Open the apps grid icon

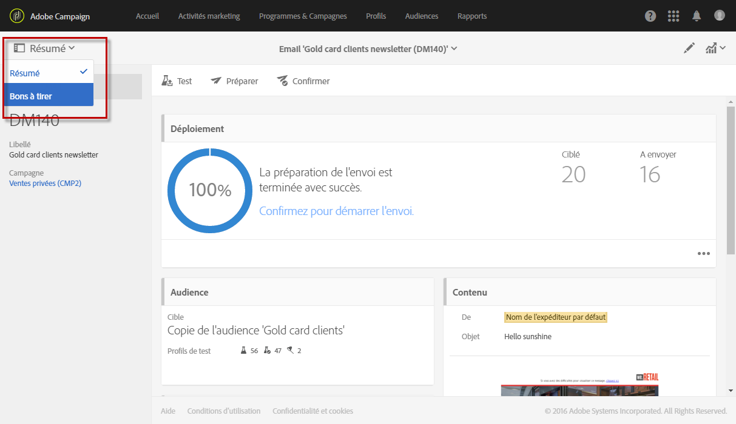[674, 16]
